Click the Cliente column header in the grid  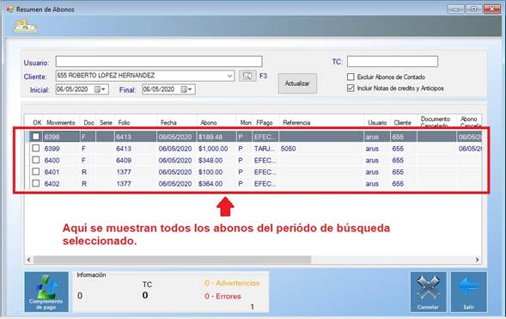tap(402, 123)
